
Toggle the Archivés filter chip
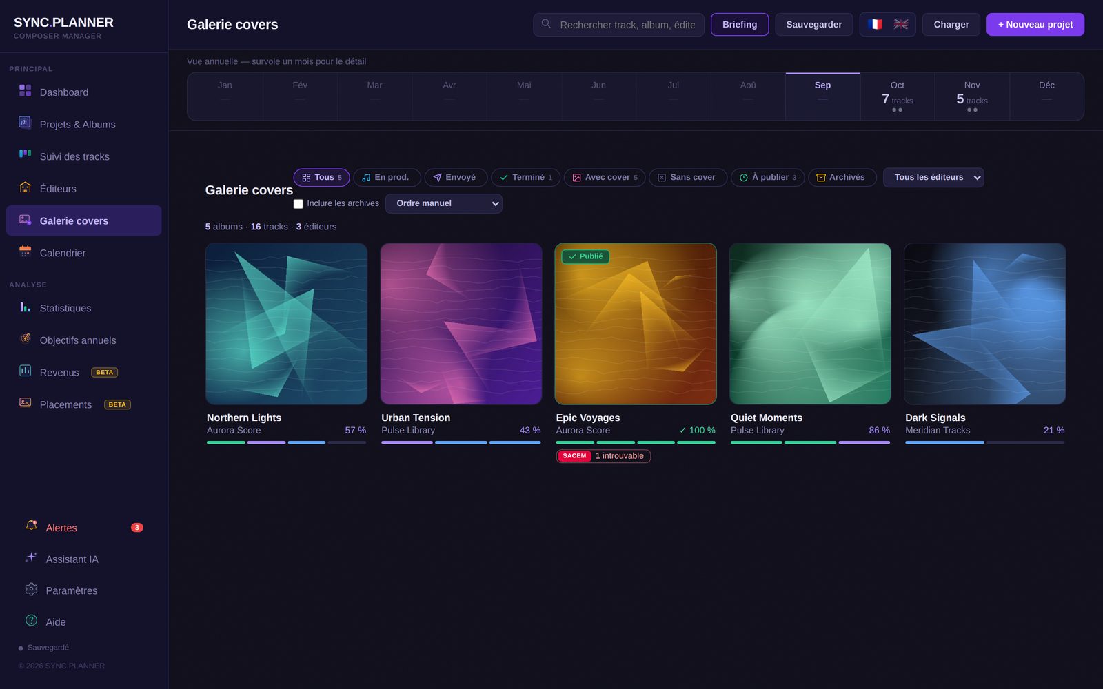842,178
